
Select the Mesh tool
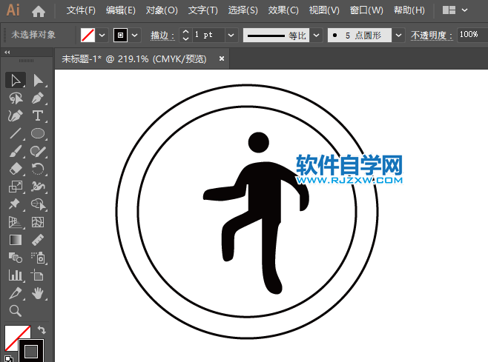38,222
